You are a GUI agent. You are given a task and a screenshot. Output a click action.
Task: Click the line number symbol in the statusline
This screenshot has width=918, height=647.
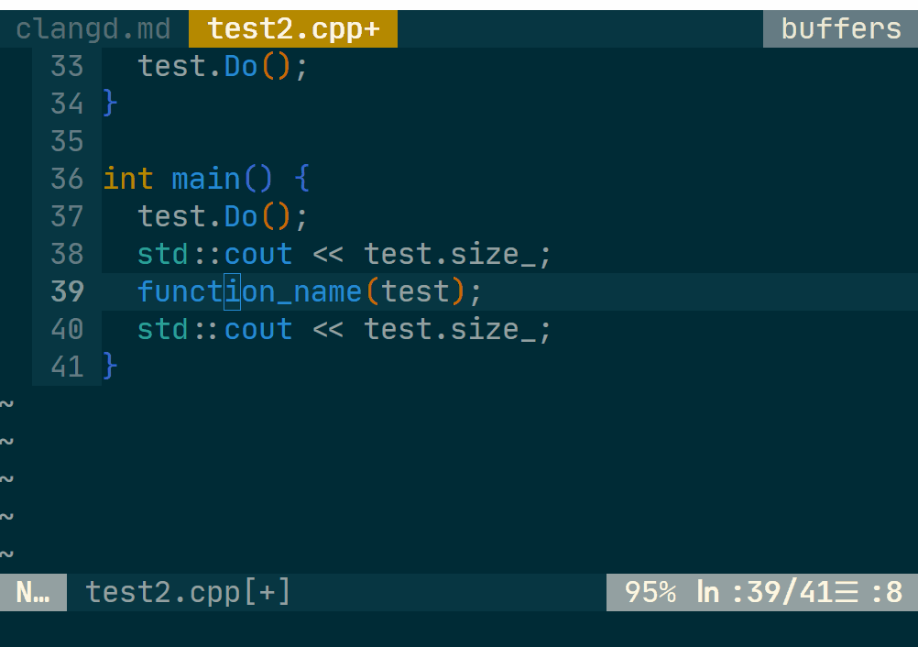click(x=708, y=593)
